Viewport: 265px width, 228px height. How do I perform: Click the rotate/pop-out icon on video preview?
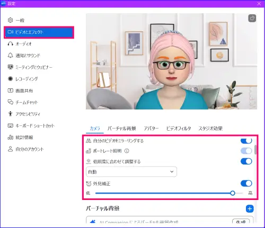coord(252,19)
